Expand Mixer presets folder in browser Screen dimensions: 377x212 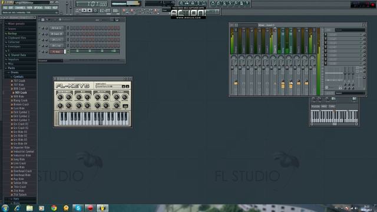(x=16, y=24)
